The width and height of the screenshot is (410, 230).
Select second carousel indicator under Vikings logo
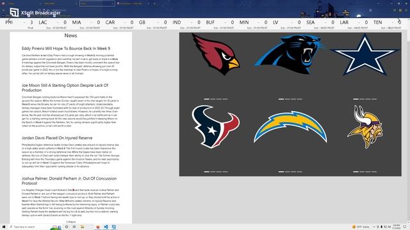point(362,172)
